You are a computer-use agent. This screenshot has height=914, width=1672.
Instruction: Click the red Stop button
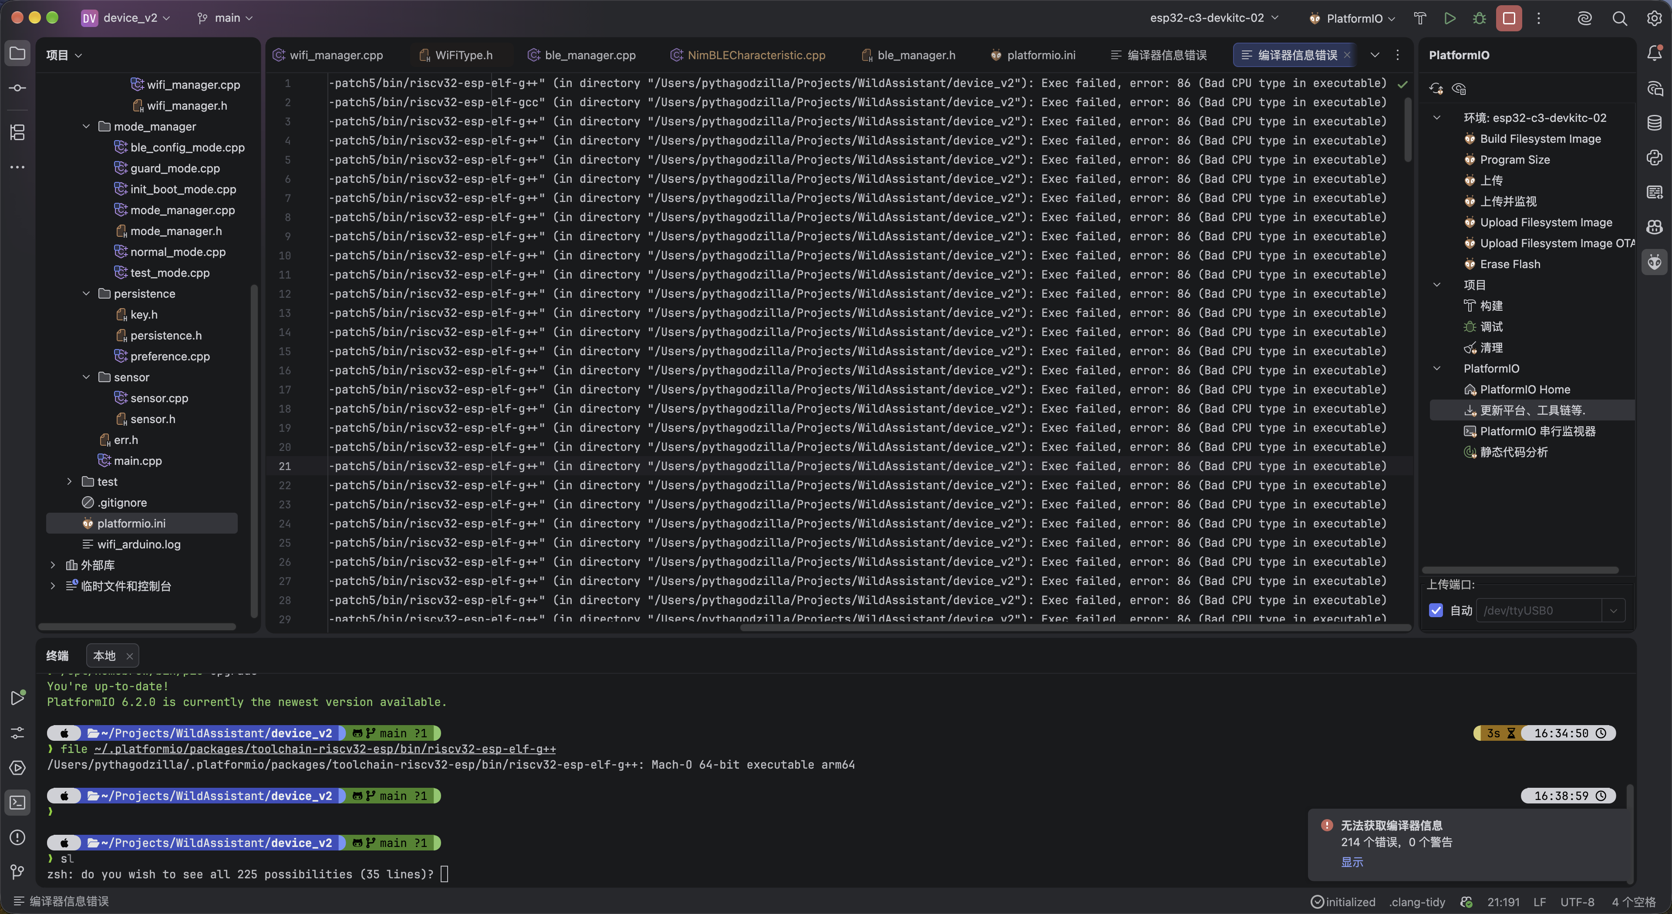click(x=1509, y=18)
